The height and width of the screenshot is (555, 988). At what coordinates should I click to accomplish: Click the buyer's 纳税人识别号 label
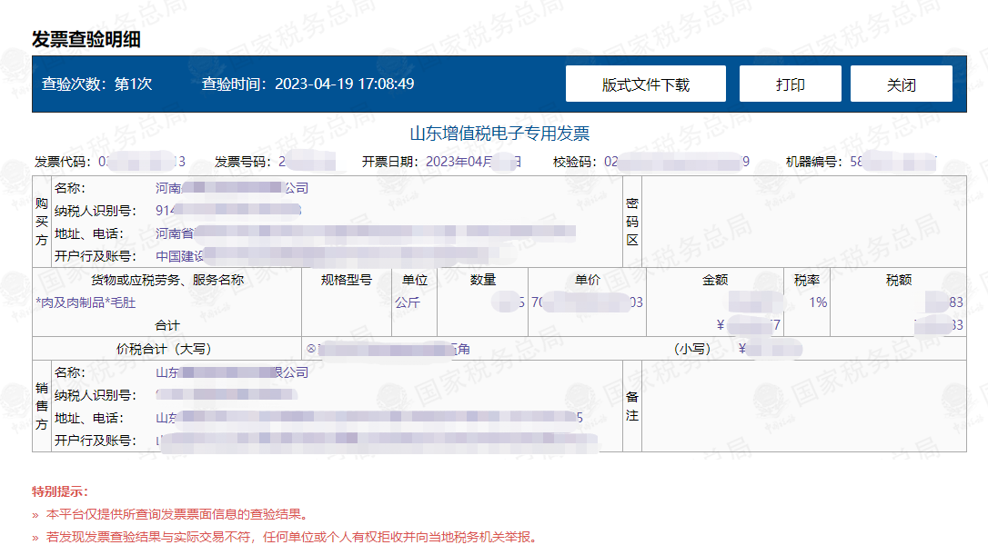pyautogui.click(x=96, y=211)
